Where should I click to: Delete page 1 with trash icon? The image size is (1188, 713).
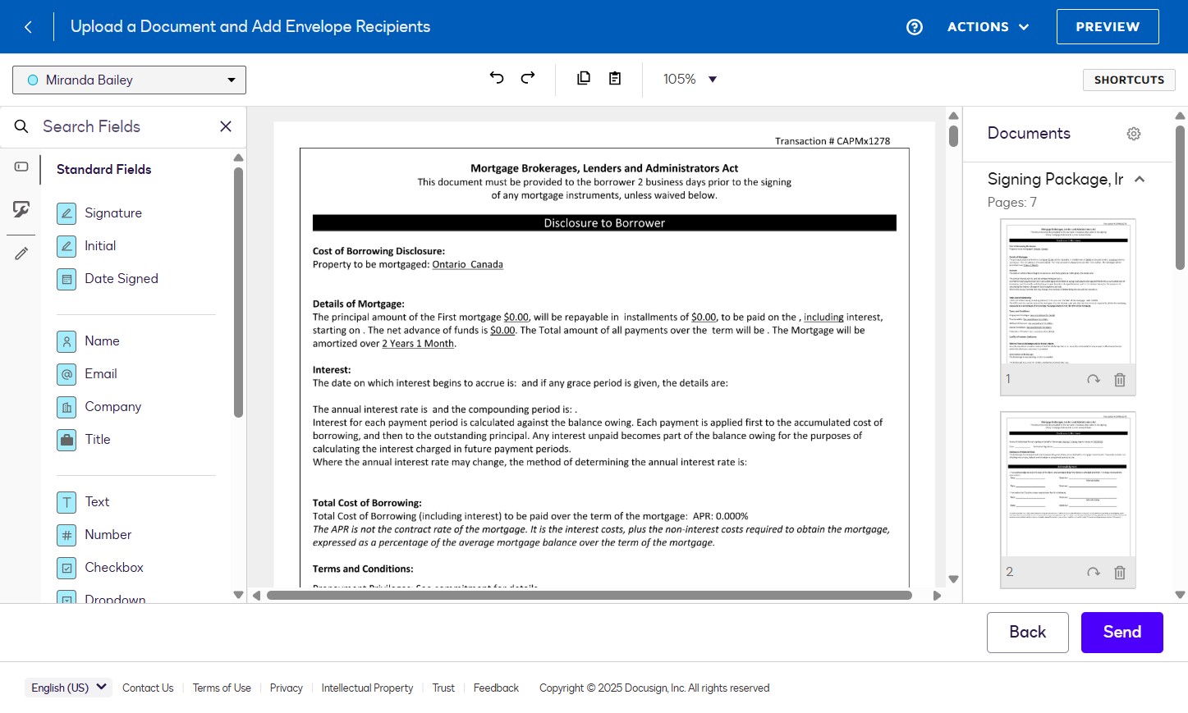tap(1120, 380)
